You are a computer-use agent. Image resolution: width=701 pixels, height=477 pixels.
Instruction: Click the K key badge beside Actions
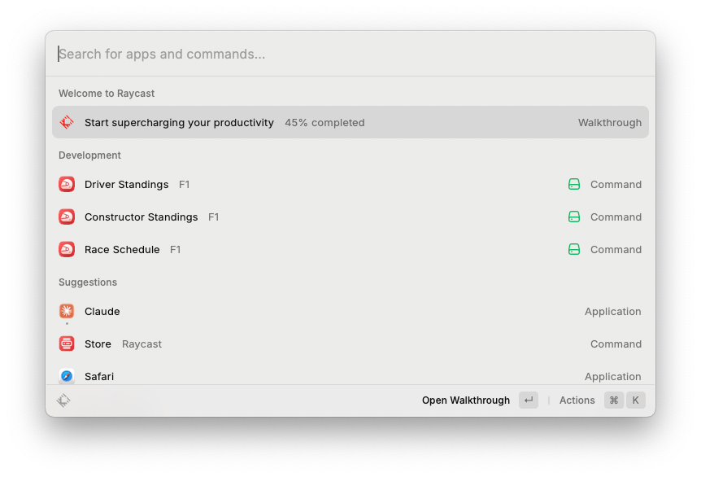tap(636, 400)
